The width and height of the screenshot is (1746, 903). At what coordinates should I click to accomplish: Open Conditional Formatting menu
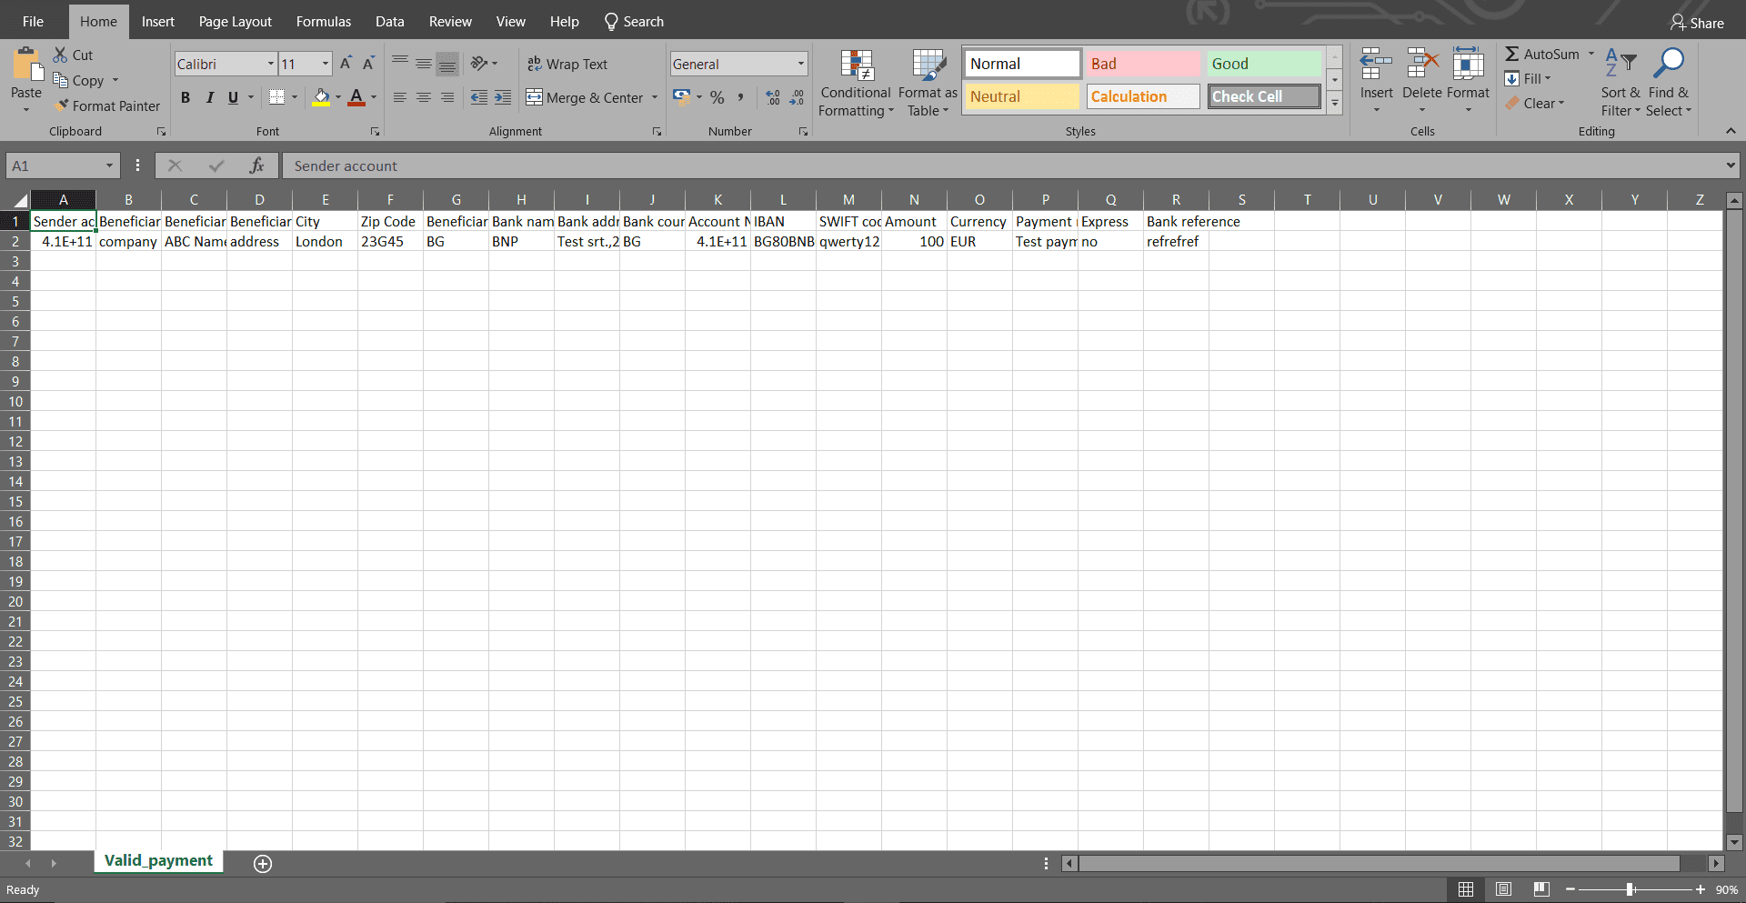point(856,83)
